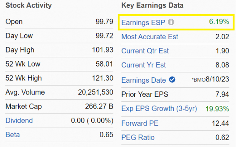Screen dimensions: 236x147
Task: Select the Market Cap value 266.27 B
Action: [x=99, y=107]
